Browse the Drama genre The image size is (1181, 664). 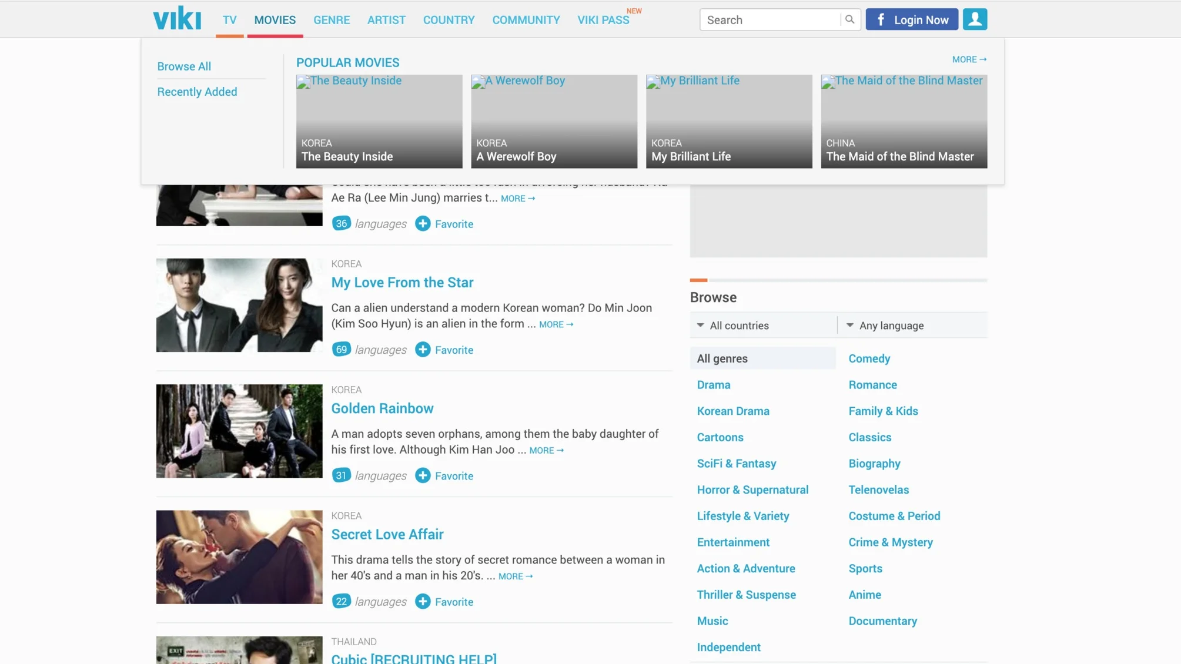[714, 385]
